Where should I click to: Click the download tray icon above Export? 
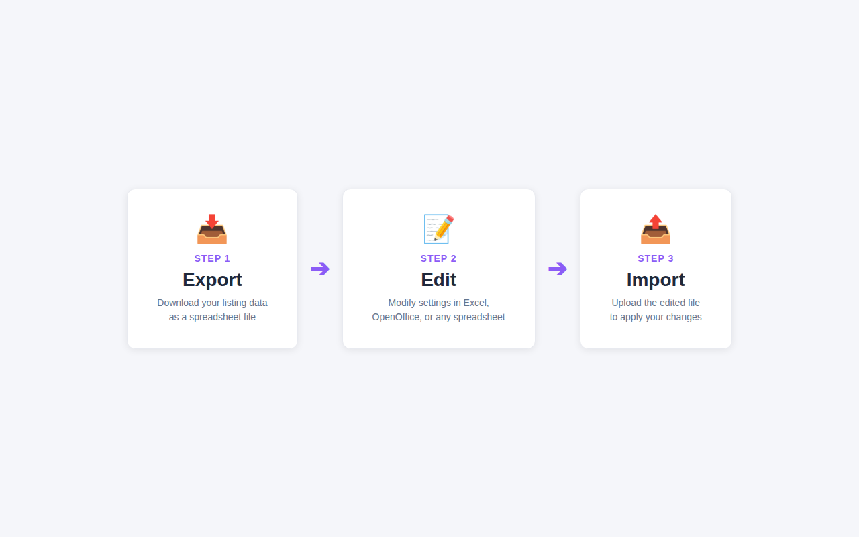[x=212, y=230]
